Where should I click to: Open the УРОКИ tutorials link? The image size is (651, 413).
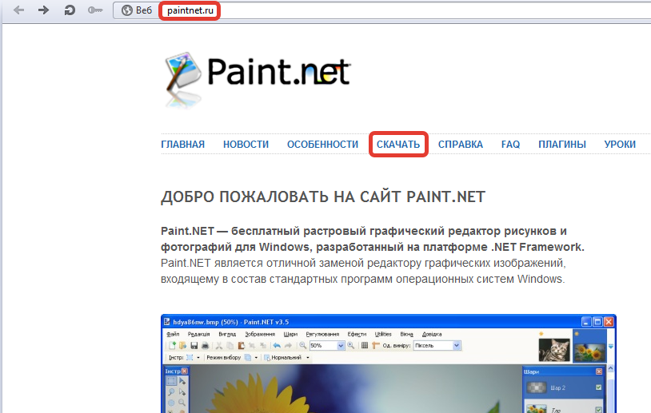coord(620,145)
